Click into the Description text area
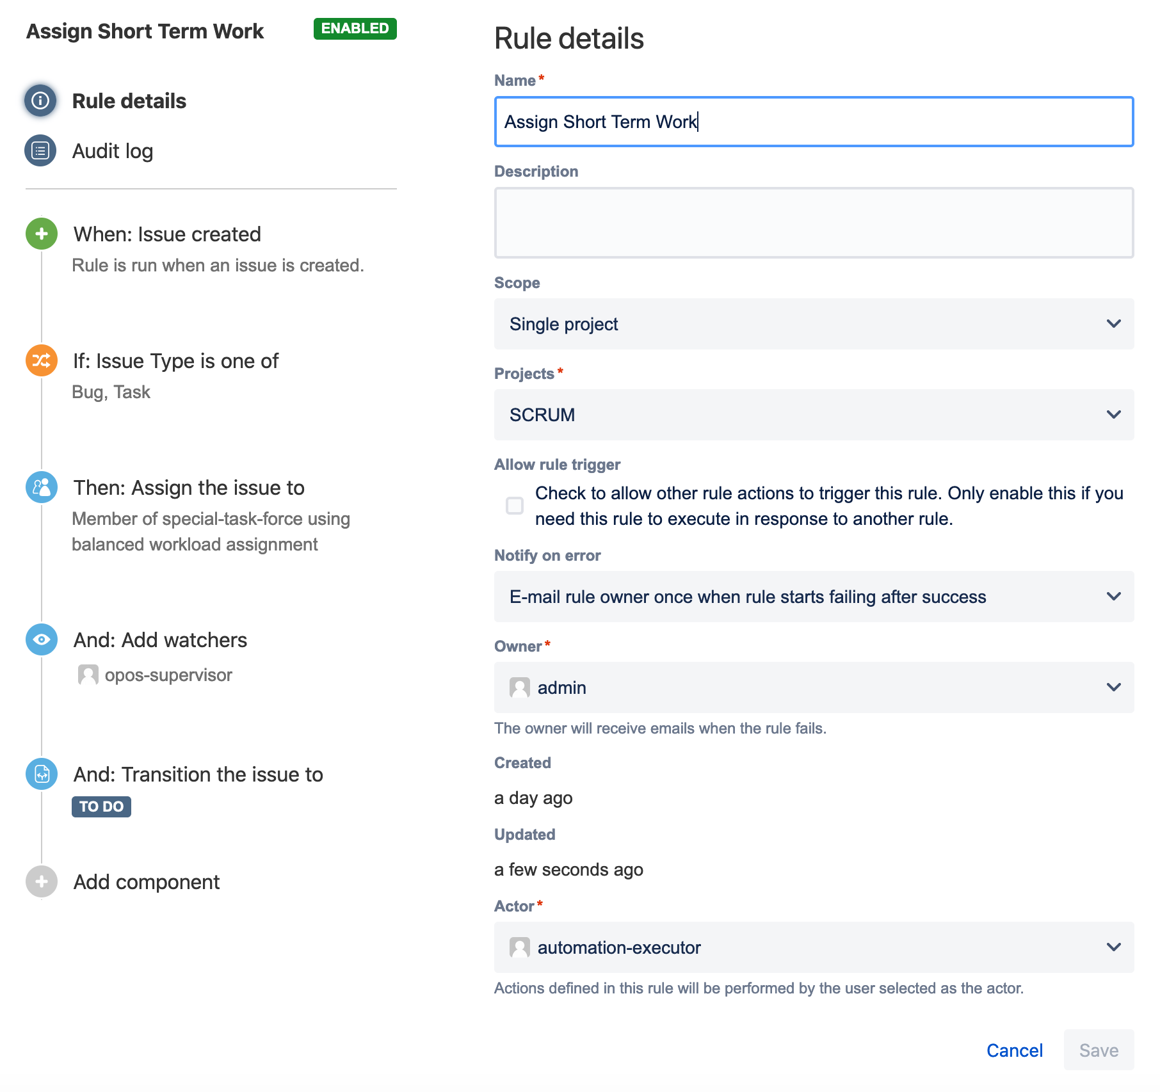Viewport: 1160px width, 1092px height. click(x=813, y=223)
